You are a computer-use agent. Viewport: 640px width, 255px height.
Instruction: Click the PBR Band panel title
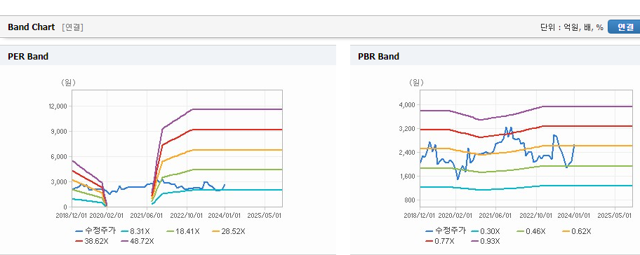point(378,57)
